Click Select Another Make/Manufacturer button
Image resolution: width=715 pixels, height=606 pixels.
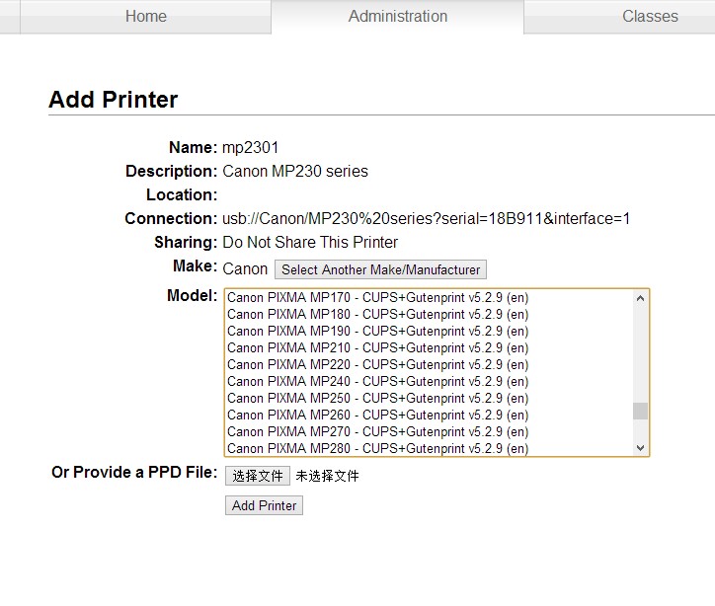[380, 269]
